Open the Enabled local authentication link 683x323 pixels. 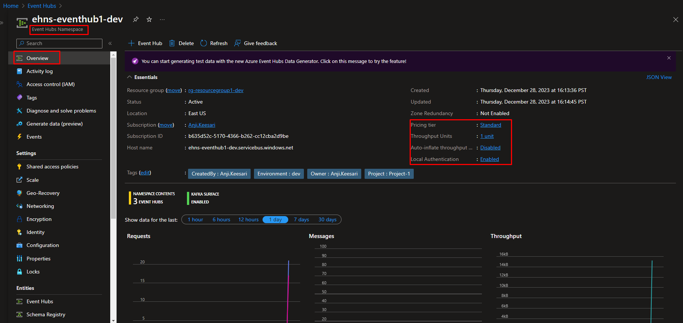click(490, 159)
